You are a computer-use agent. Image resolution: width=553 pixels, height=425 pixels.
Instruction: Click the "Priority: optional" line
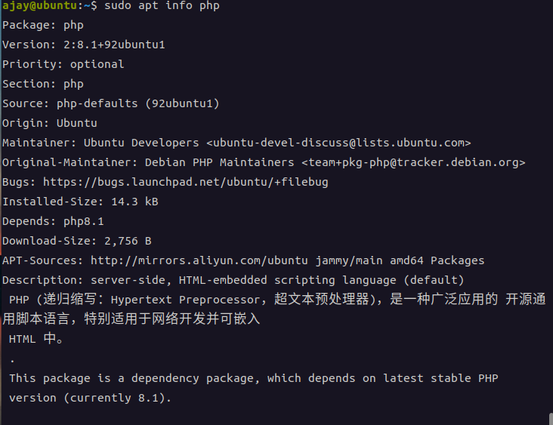point(63,64)
